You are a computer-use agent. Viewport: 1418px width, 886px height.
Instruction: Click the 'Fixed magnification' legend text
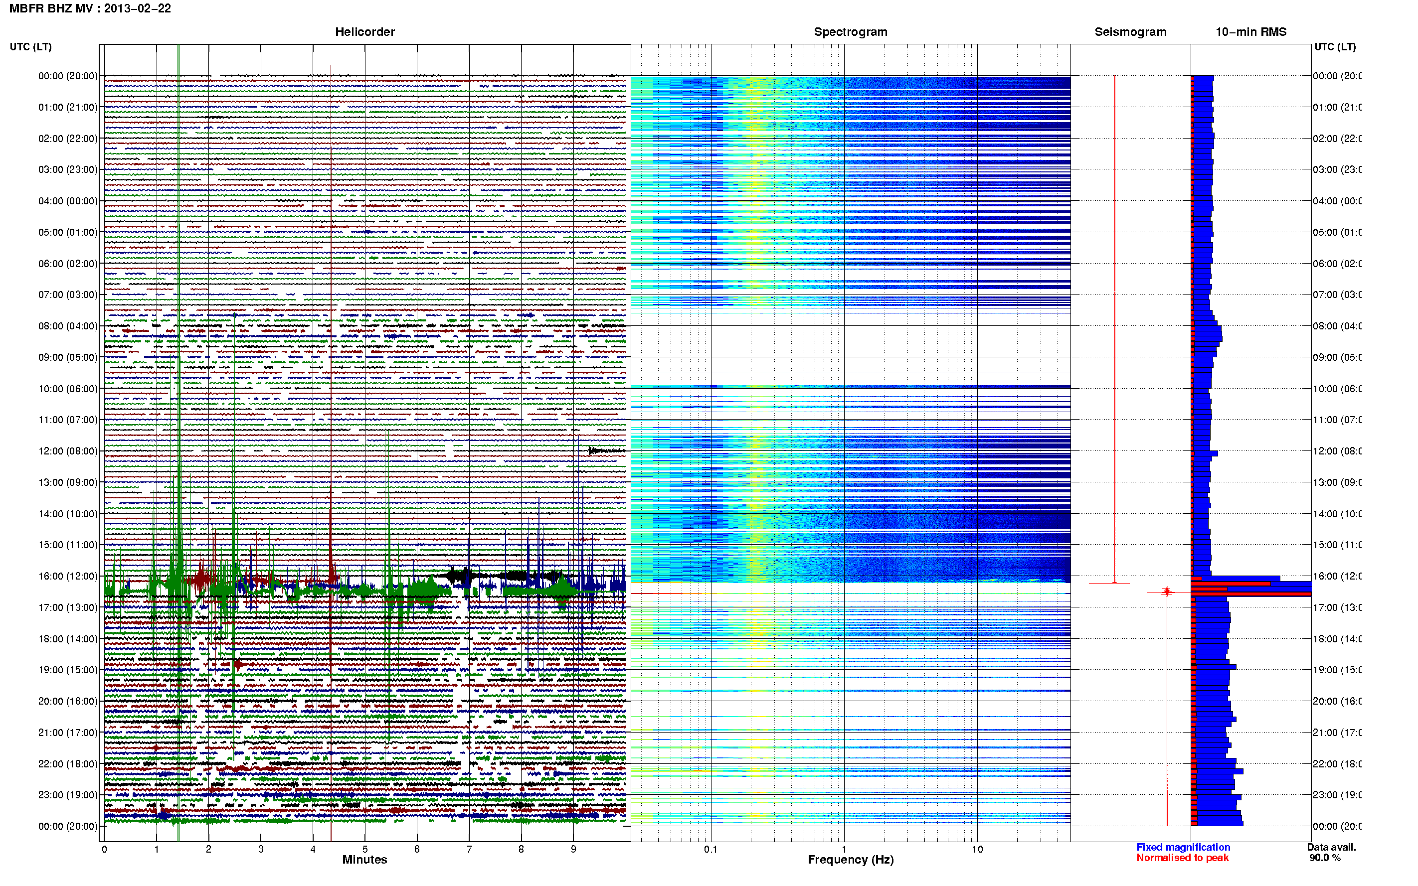pos(1183,847)
